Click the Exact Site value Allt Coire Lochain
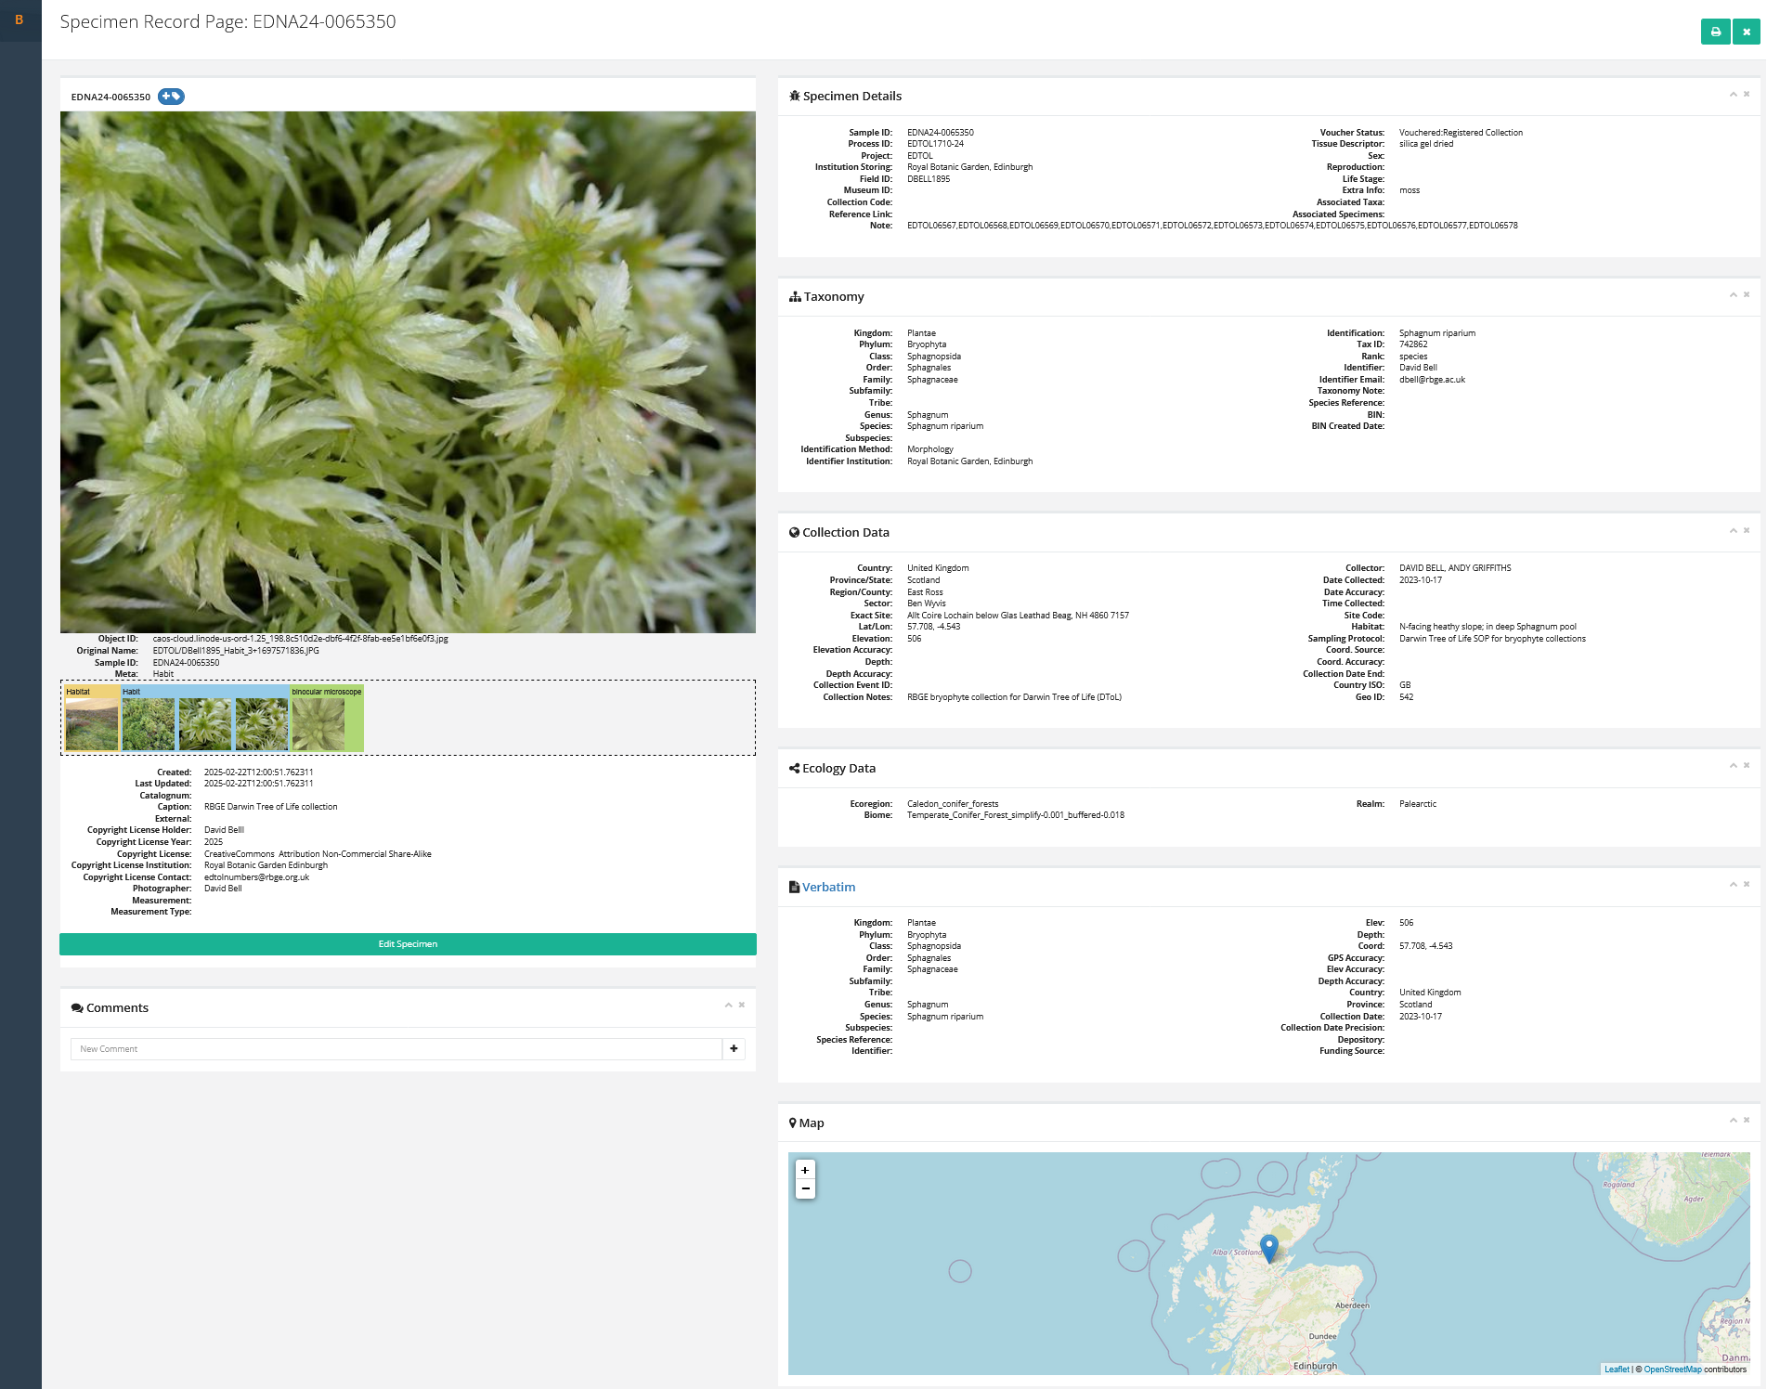Image resolution: width=1767 pixels, height=1389 pixels. (1018, 616)
